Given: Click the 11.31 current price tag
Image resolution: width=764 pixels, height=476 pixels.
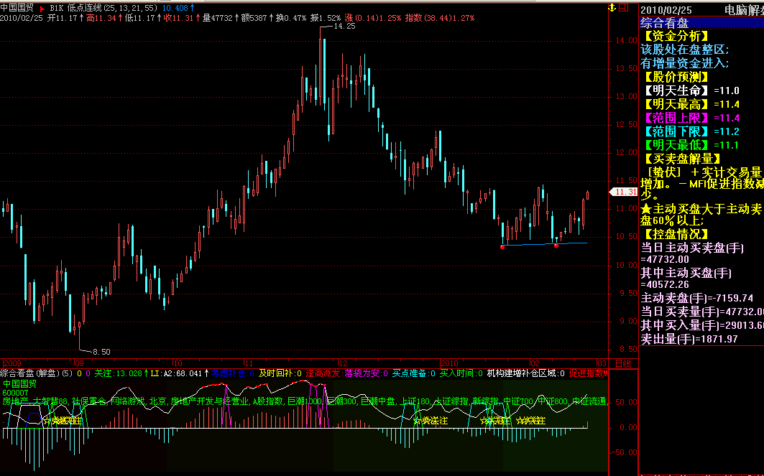Looking at the screenshot, I should click(x=622, y=192).
